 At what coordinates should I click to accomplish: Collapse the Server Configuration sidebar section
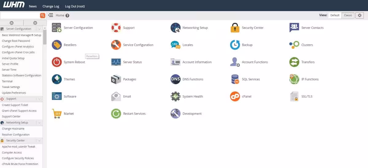click(39, 29)
